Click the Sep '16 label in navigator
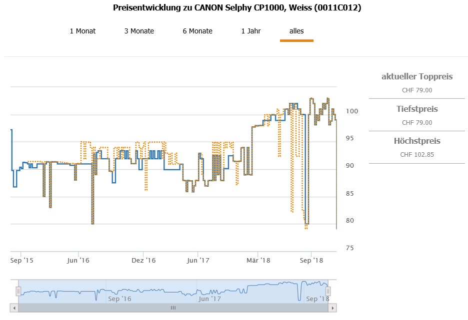 coord(119,299)
